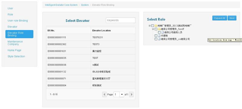
Task: Click the document icon of 维保公司维保人员
Action: click(x=162, y=33)
